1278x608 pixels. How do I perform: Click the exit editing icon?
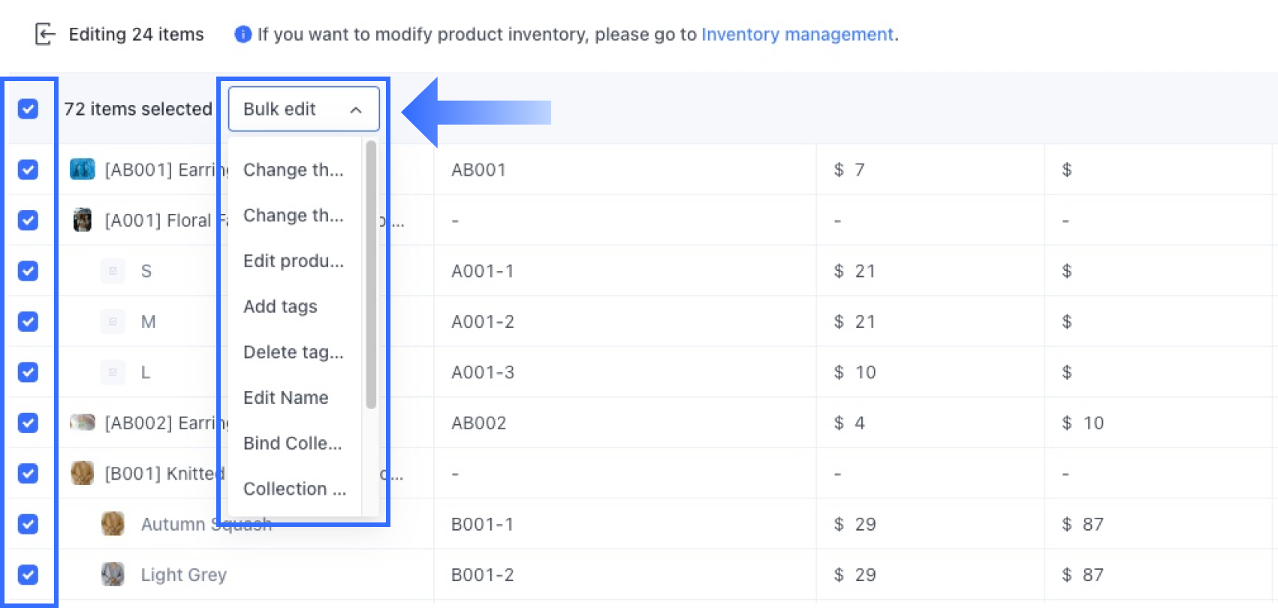(x=45, y=35)
